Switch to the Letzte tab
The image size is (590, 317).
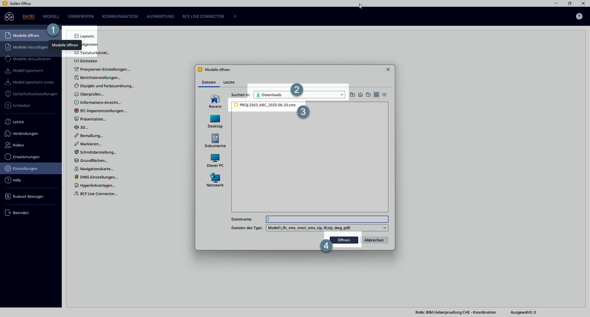click(x=229, y=82)
